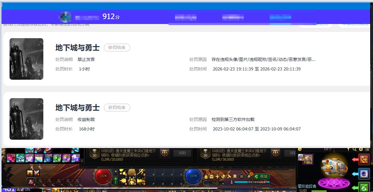Screen dimensions: 373x192
Task: Click 处罚结束 badge on 禁止发言 record
Action: pos(117,48)
